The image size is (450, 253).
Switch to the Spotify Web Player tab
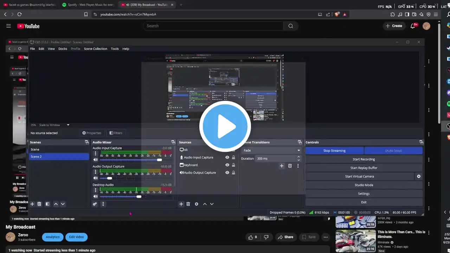(x=88, y=5)
